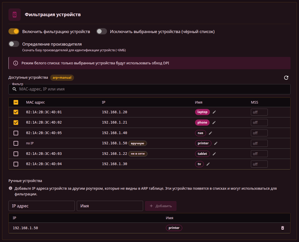Disable the device filtering toggle
This screenshot has height=242, width=299.
coord(14,31)
